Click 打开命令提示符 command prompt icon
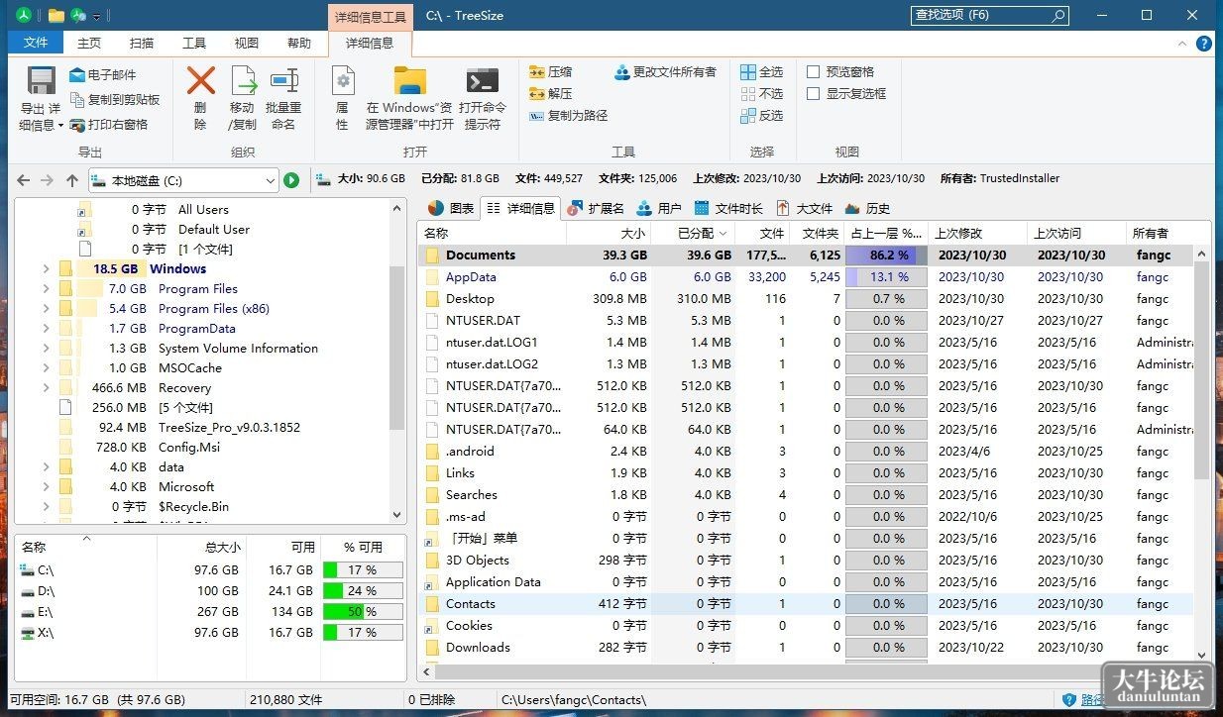This screenshot has width=1223, height=717. pyautogui.click(x=482, y=80)
